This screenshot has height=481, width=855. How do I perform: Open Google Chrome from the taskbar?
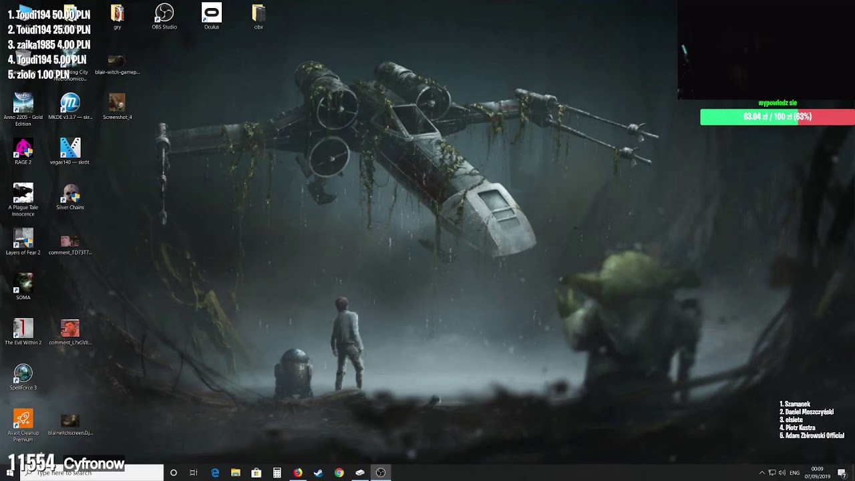(x=339, y=472)
